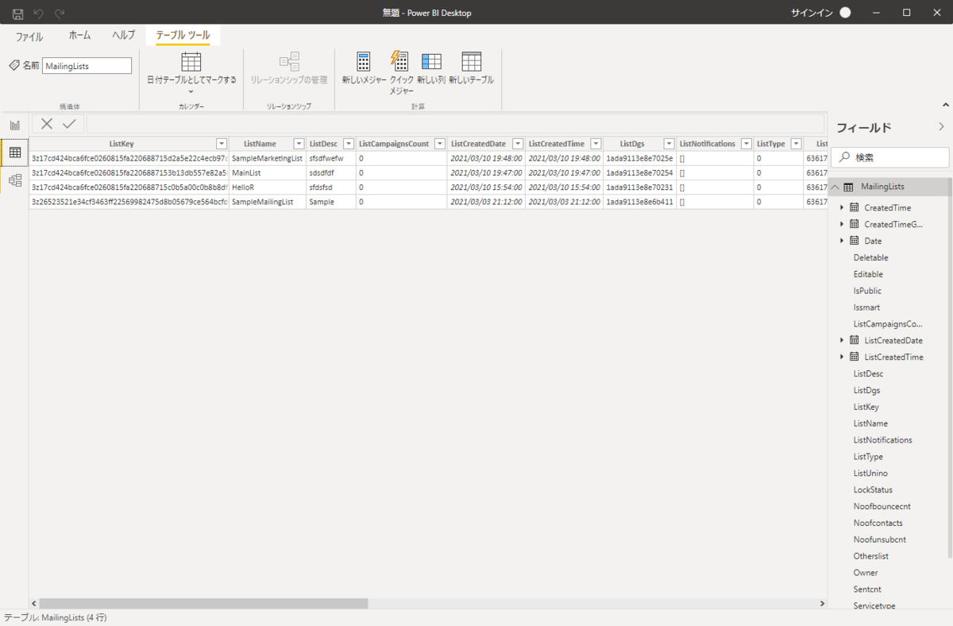Screen dimensions: 953x626
Task: Click Mark as date table calendar icon
Action: [191, 62]
